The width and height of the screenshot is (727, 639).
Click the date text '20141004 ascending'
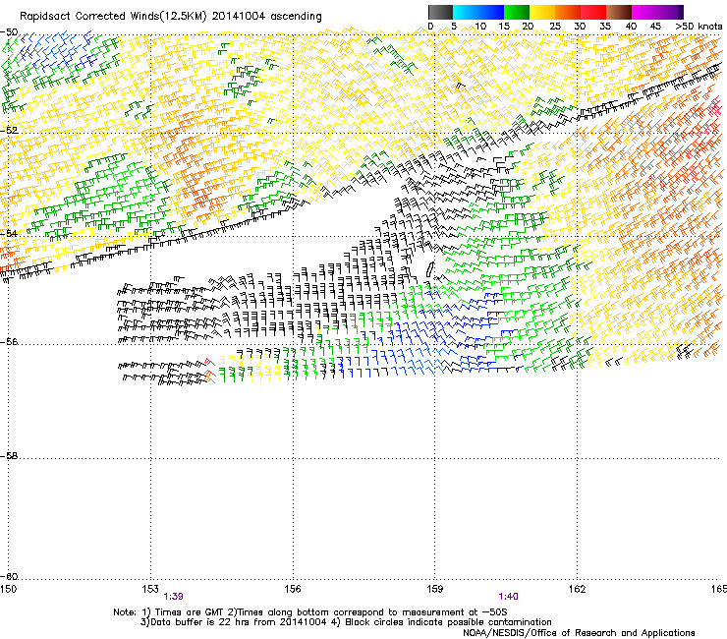(x=266, y=17)
